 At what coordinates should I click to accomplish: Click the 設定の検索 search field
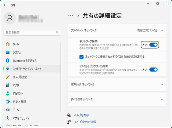pos(32,33)
